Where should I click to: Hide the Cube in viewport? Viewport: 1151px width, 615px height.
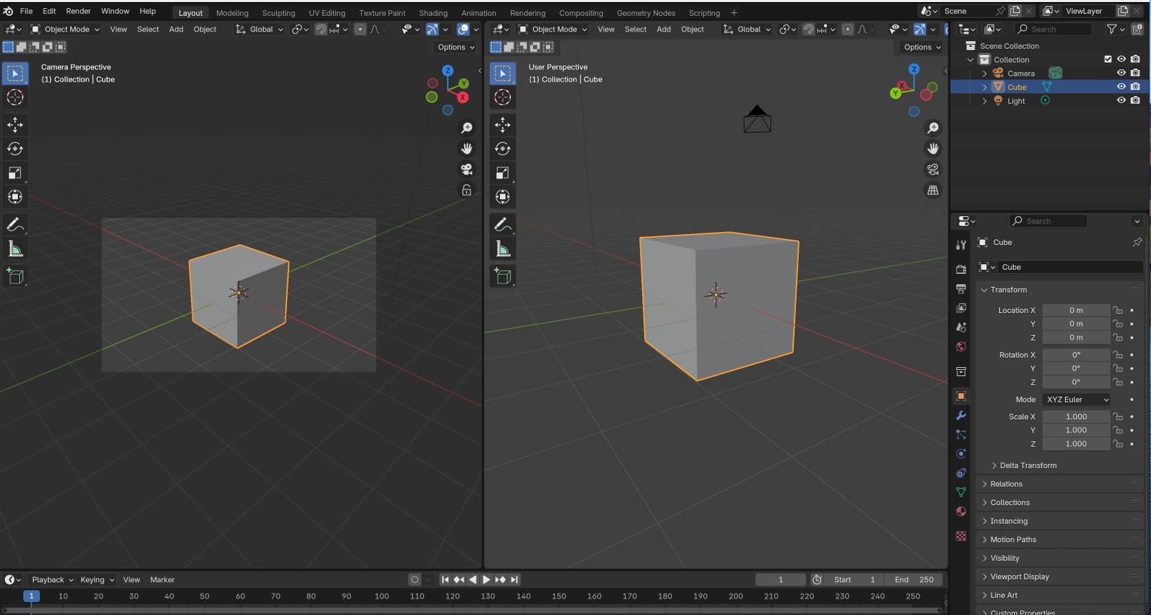click(1121, 87)
